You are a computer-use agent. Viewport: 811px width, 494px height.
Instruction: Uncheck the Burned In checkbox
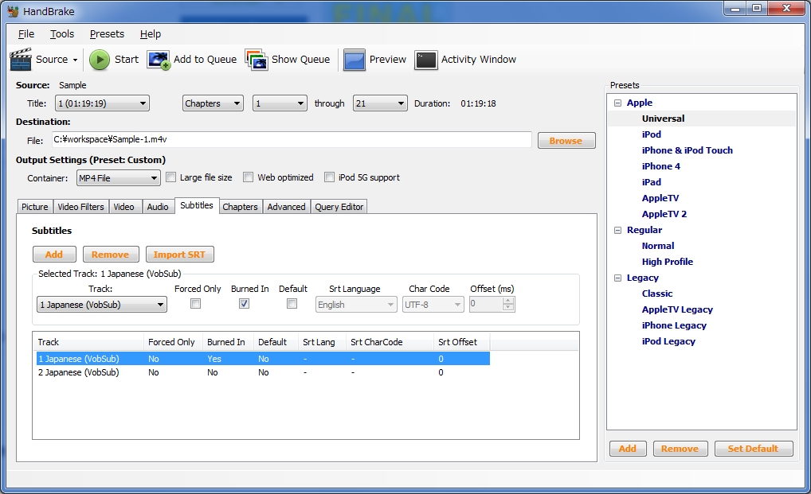[x=244, y=304]
